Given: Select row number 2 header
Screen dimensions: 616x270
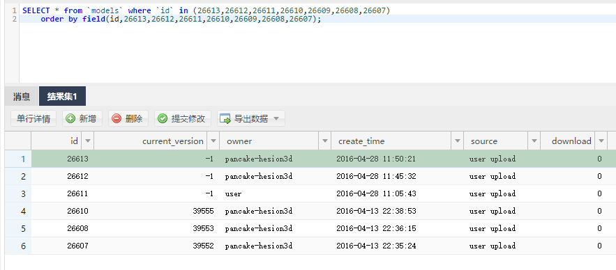Looking at the screenshot, I should 18,176.
